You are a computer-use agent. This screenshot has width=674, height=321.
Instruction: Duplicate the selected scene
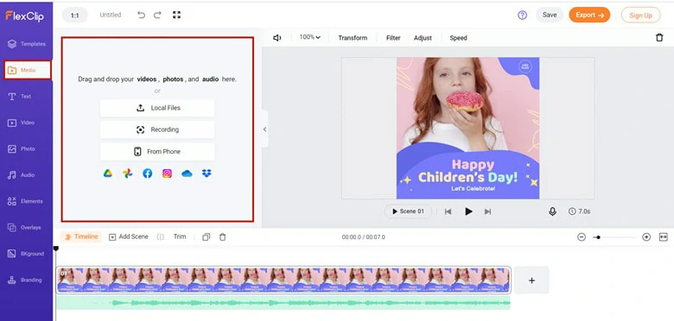207,237
